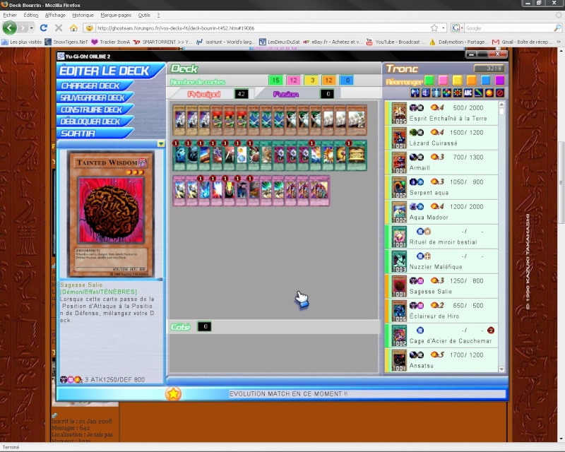This screenshot has width=565, height=452.
Task: Pick the Armaill card thumbnail in trunk
Action: click(399, 162)
